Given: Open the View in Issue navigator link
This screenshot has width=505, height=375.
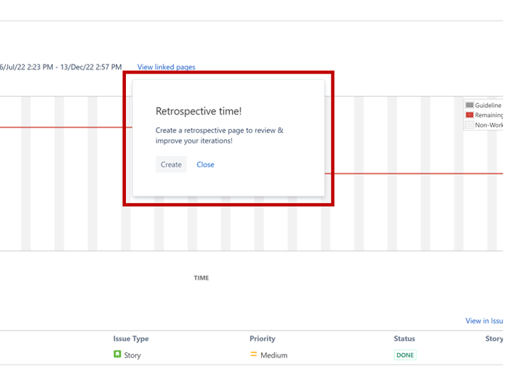Looking at the screenshot, I should (x=485, y=321).
